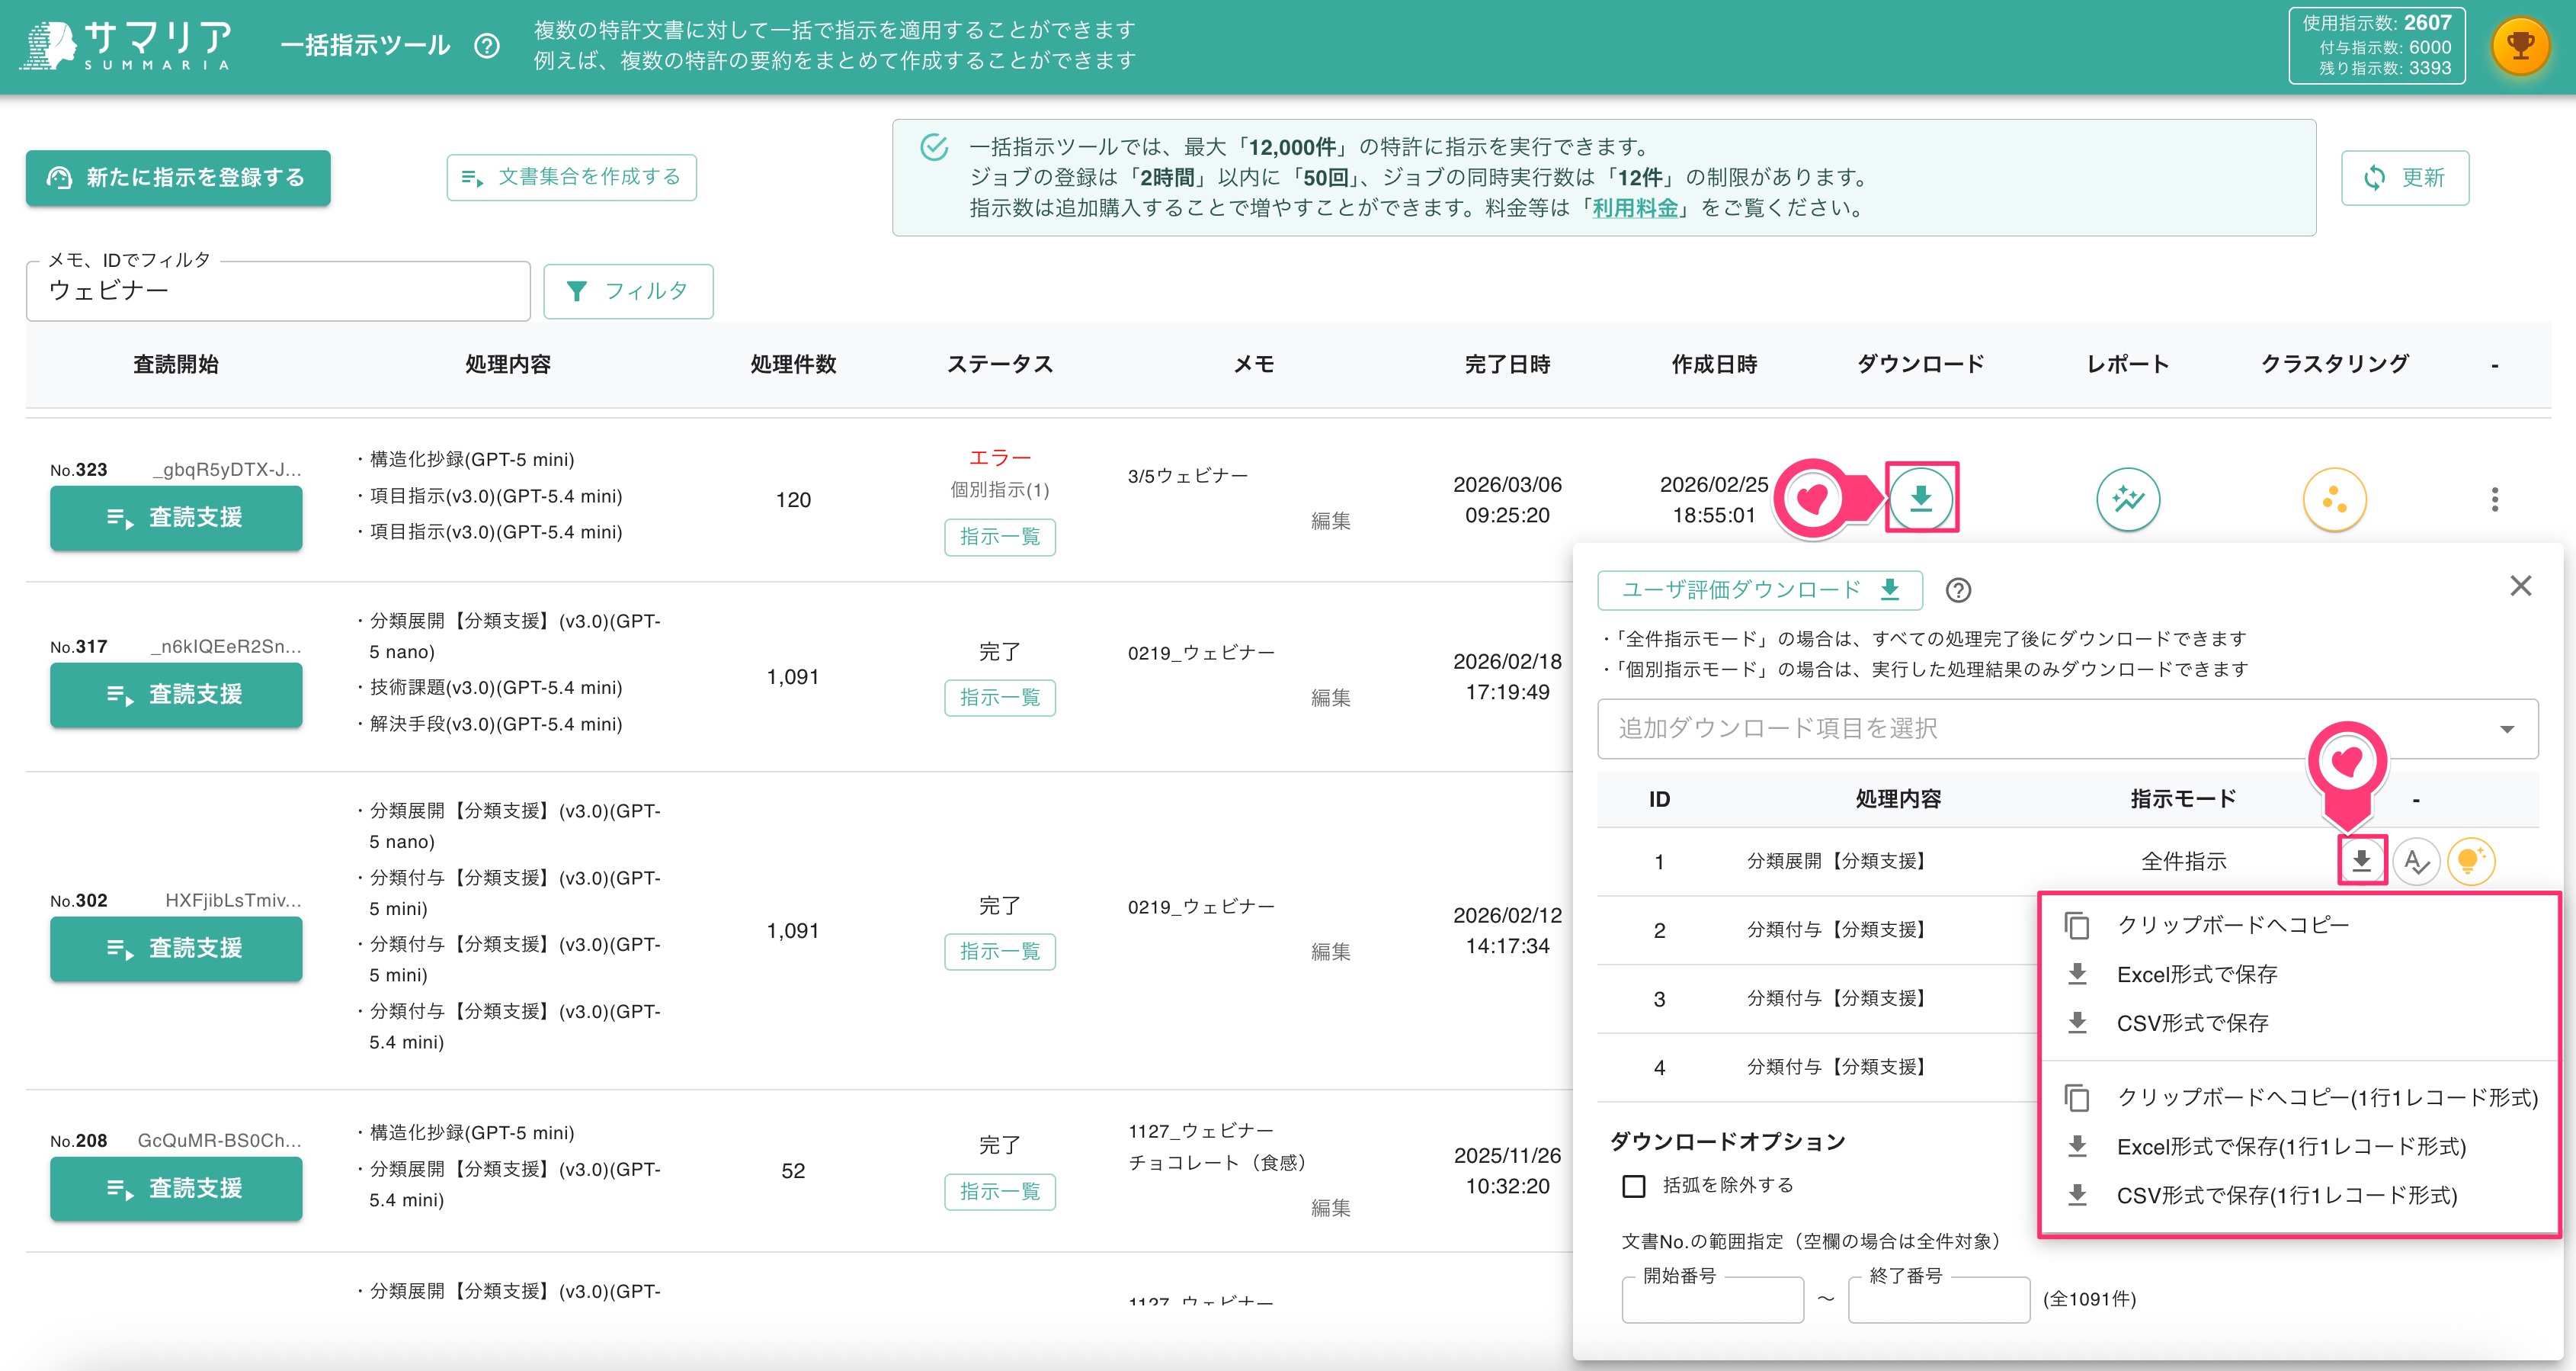2576x1371 pixels.
Task: Open 指示一覧 for job No.208
Action: 1000,1192
